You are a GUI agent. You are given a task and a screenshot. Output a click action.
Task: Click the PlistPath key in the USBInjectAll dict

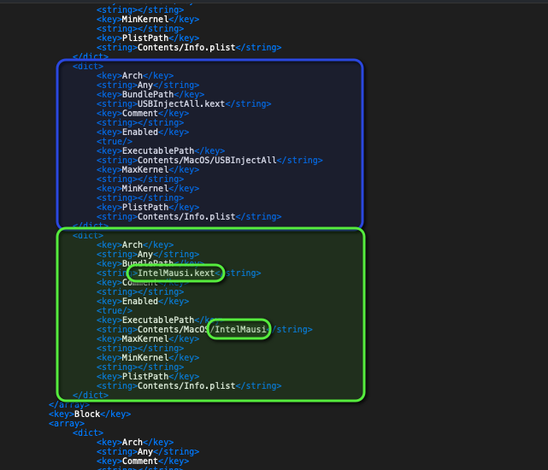[x=148, y=207]
